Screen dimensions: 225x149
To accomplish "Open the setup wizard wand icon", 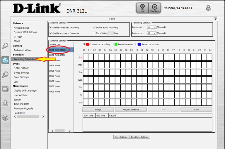I will [5, 46].
